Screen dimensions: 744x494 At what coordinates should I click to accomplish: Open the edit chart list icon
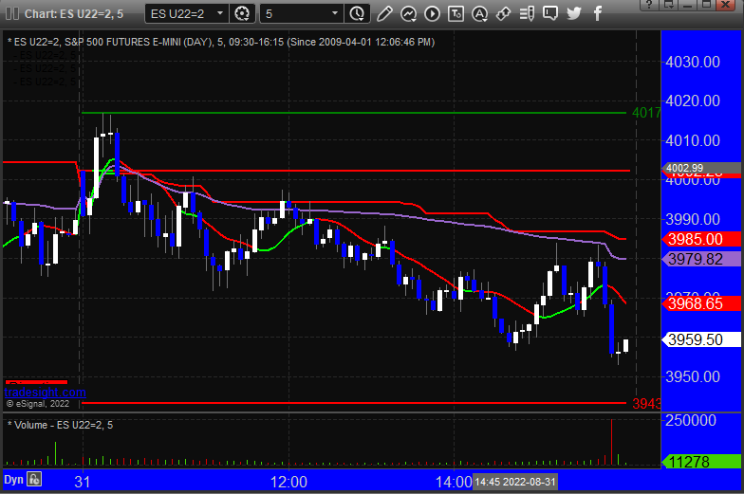[x=527, y=13]
